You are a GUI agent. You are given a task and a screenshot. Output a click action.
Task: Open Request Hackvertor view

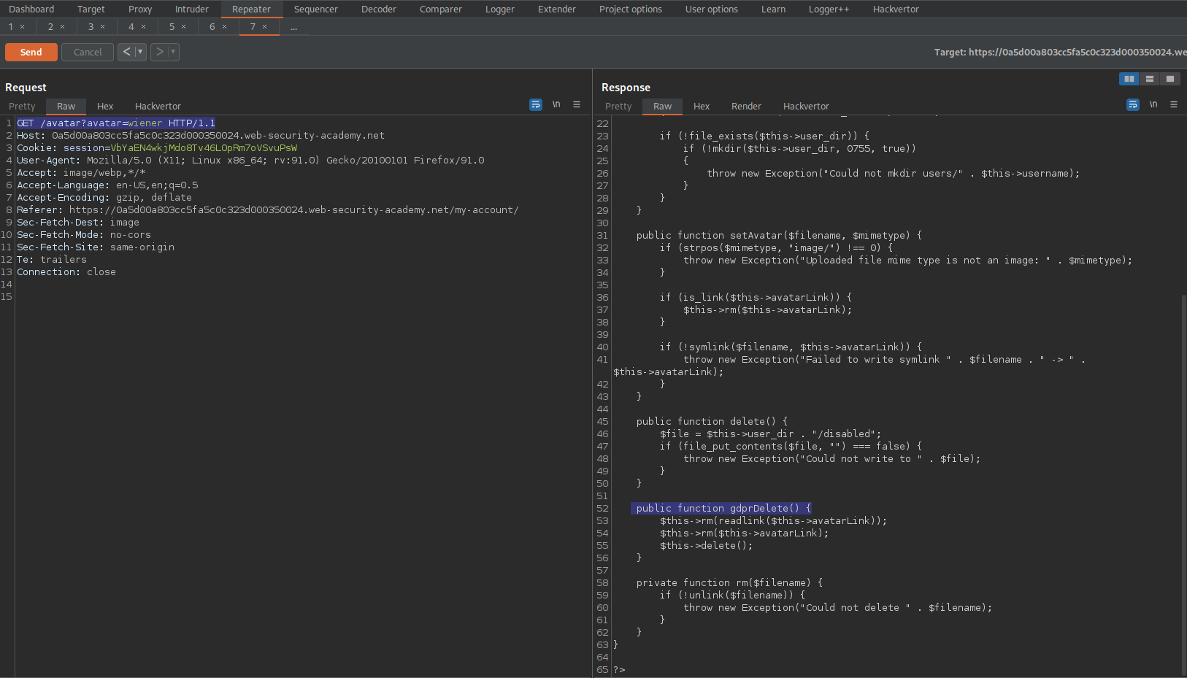pyautogui.click(x=158, y=107)
